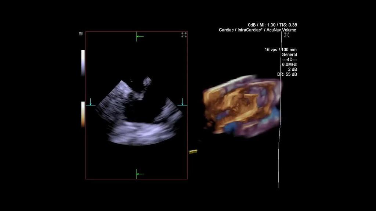The image size is (376, 211).
Task: Open the 16 vps frame rate selector
Action: 271,49
